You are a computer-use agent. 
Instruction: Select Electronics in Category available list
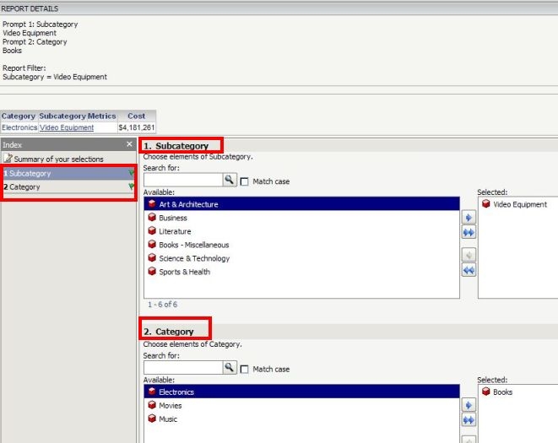coord(301,392)
